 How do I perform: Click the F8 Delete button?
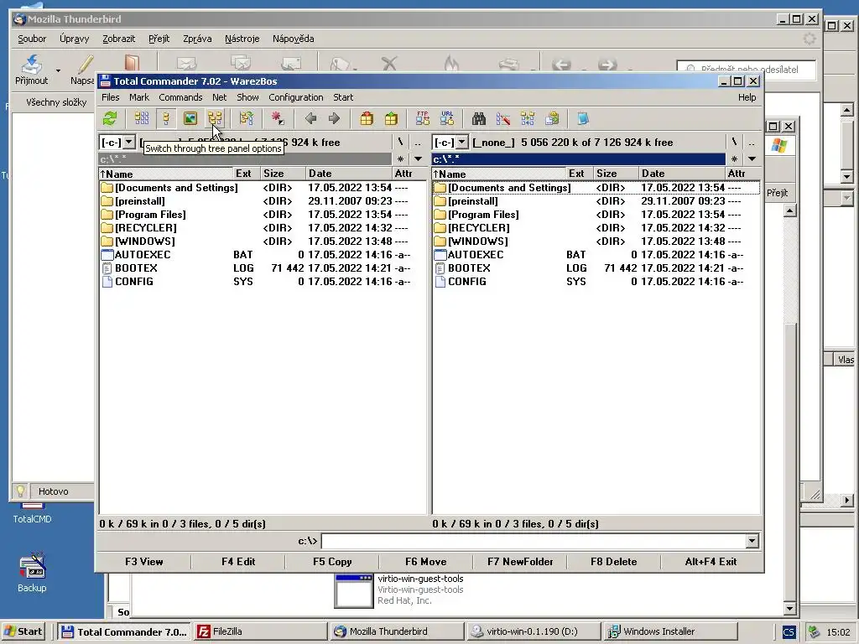(x=613, y=561)
